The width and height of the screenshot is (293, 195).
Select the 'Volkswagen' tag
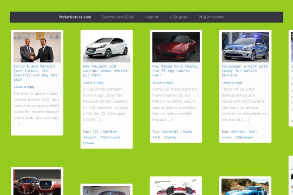click(x=245, y=137)
